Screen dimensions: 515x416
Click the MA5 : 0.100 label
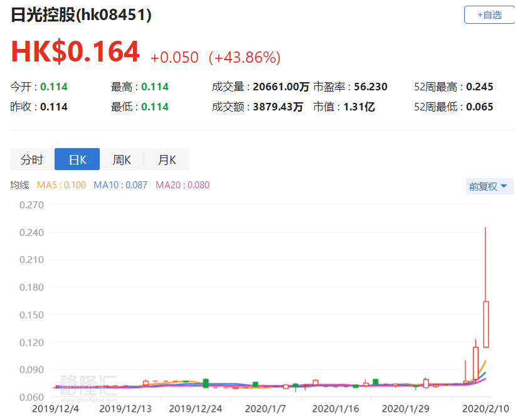pyautogui.click(x=61, y=185)
